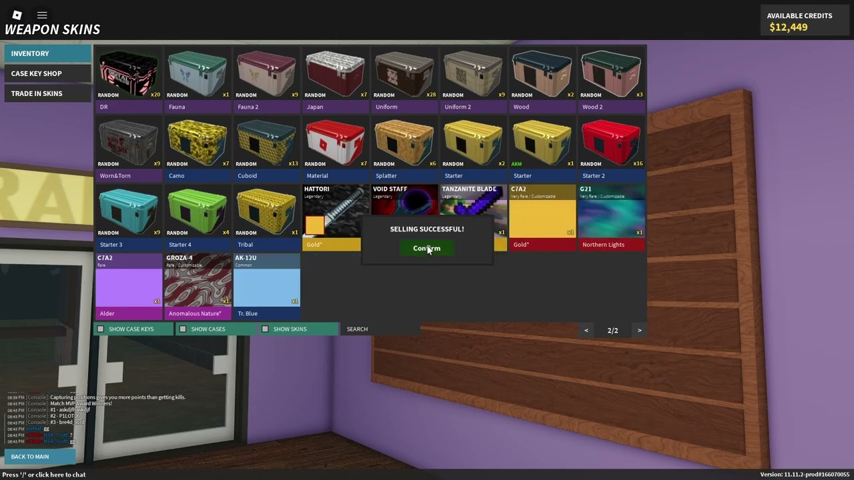Go to the previous inventory page
The image size is (854, 480).
pyautogui.click(x=586, y=330)
